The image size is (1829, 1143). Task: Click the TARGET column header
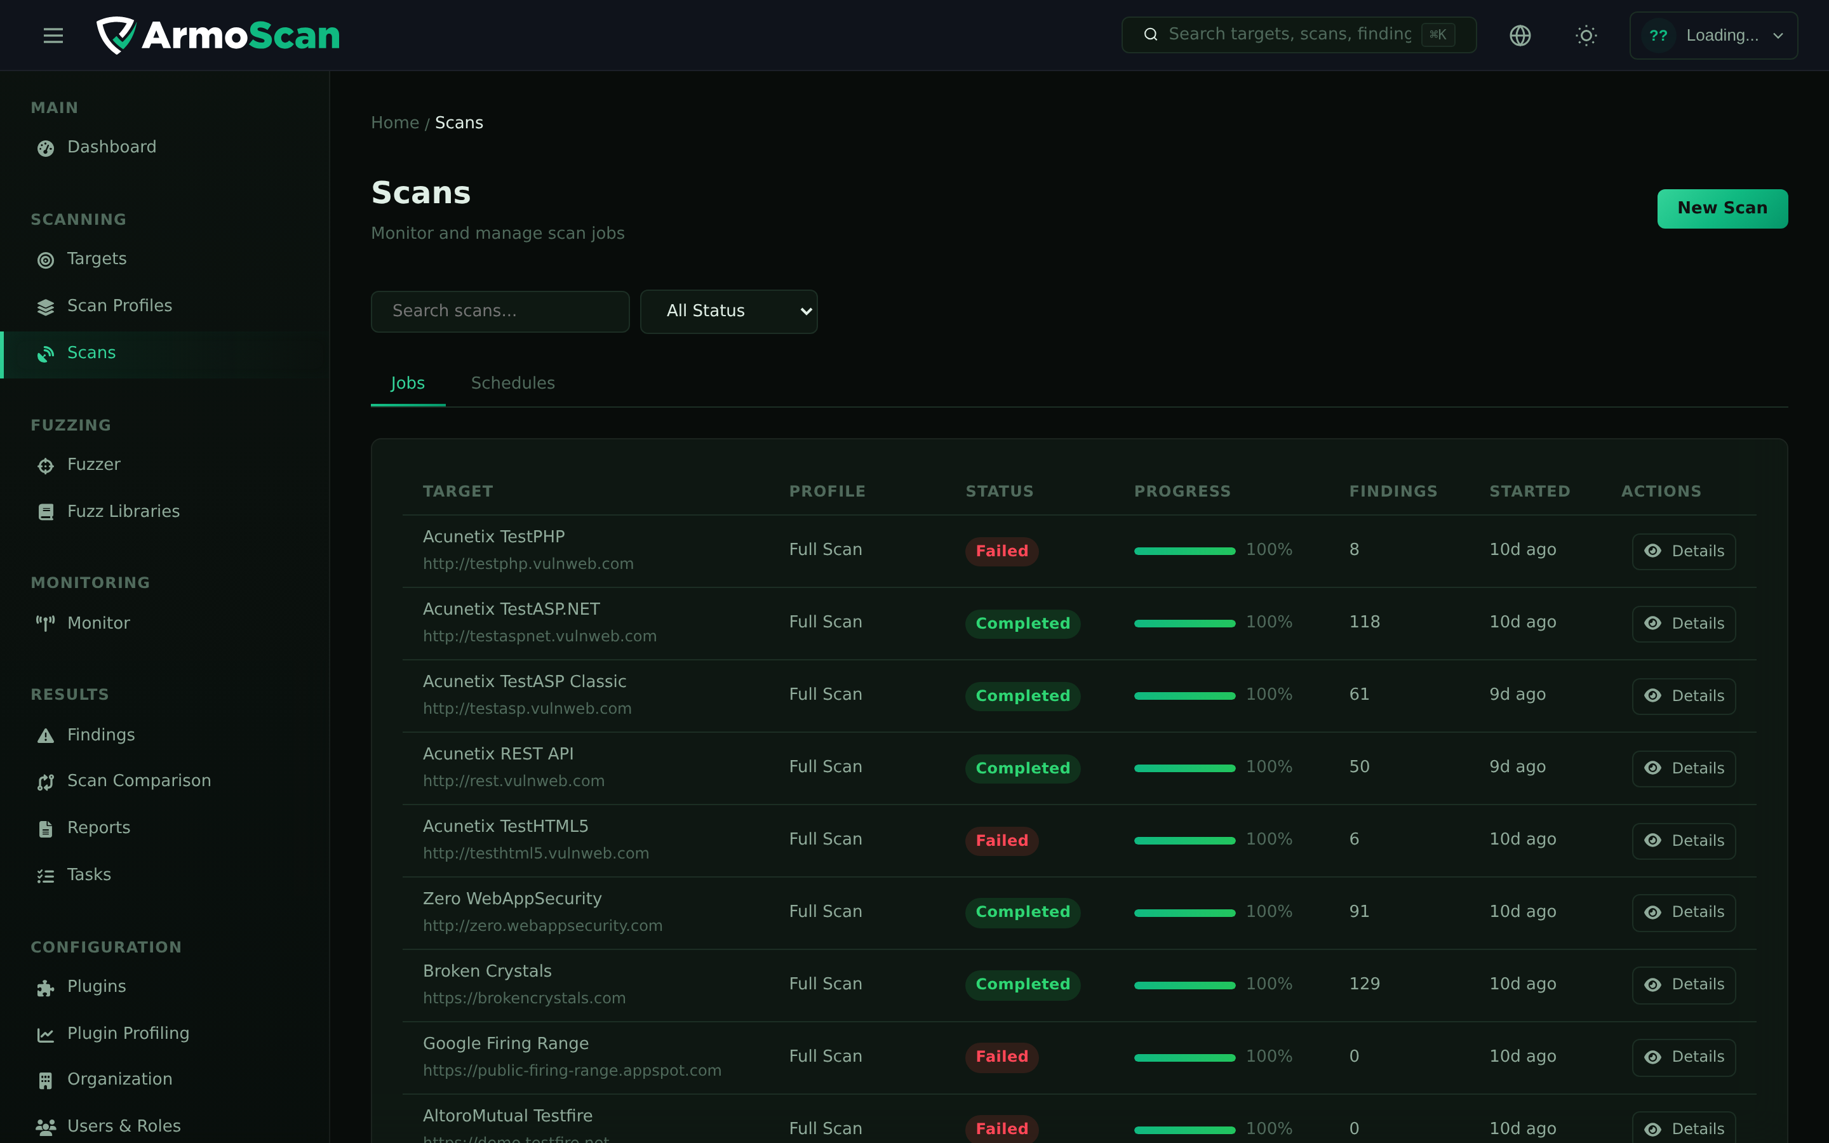457,491
